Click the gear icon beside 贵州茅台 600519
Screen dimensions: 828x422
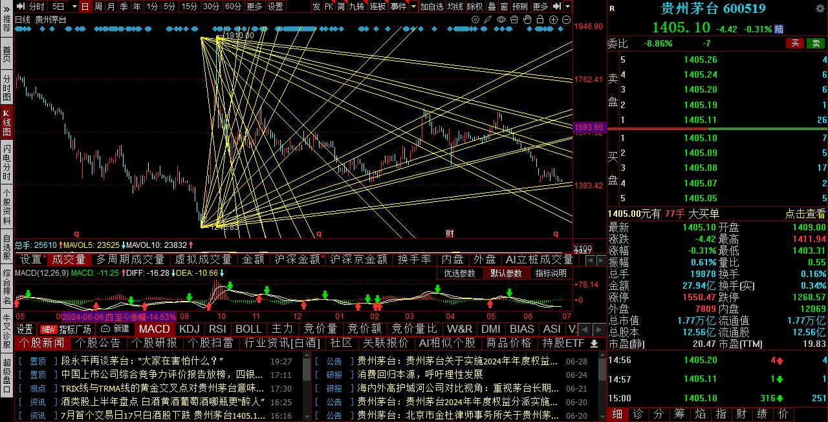(820, 8)
